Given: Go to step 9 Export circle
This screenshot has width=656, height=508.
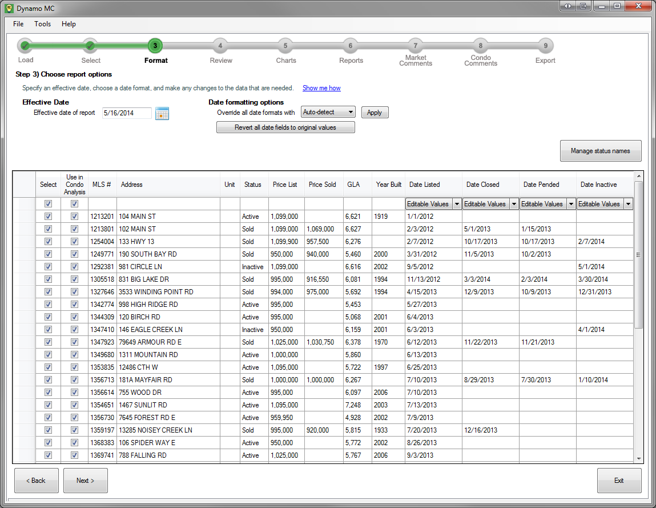Looking at the screenshot, I should (545, 46).
